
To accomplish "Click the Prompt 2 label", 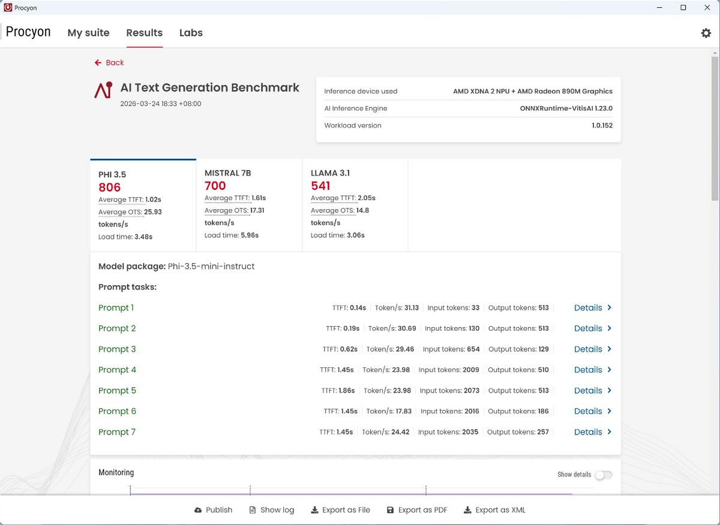I will (x=117, y=328).
